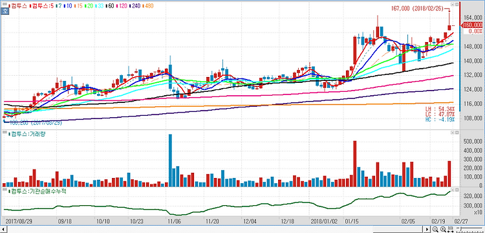This screenshot has height=233, width=485.
Task: Click the zoom-in magnifier icon
Action: coord(442,229)
